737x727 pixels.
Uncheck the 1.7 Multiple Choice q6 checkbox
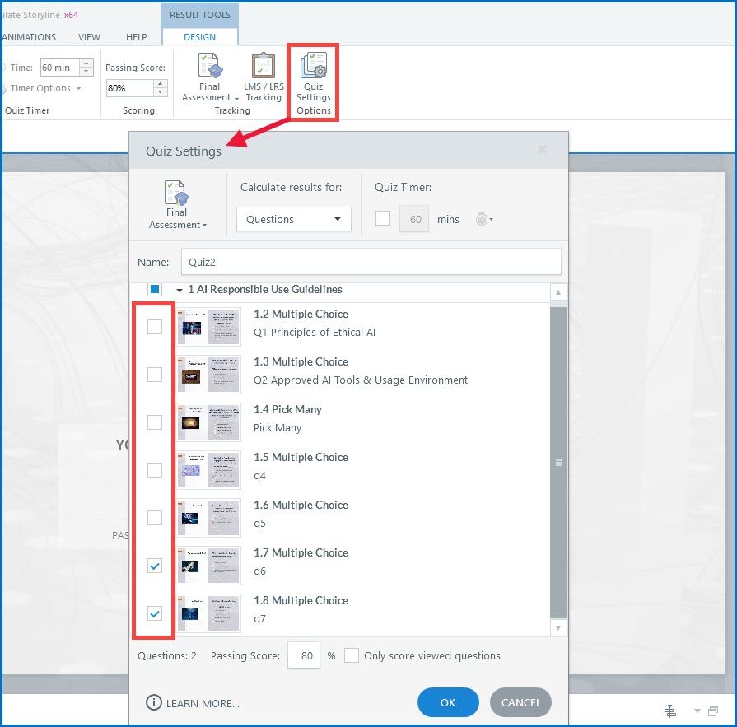[155, 566]
